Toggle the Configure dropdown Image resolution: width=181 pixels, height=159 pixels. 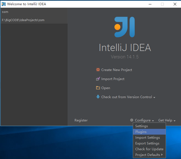143,120
